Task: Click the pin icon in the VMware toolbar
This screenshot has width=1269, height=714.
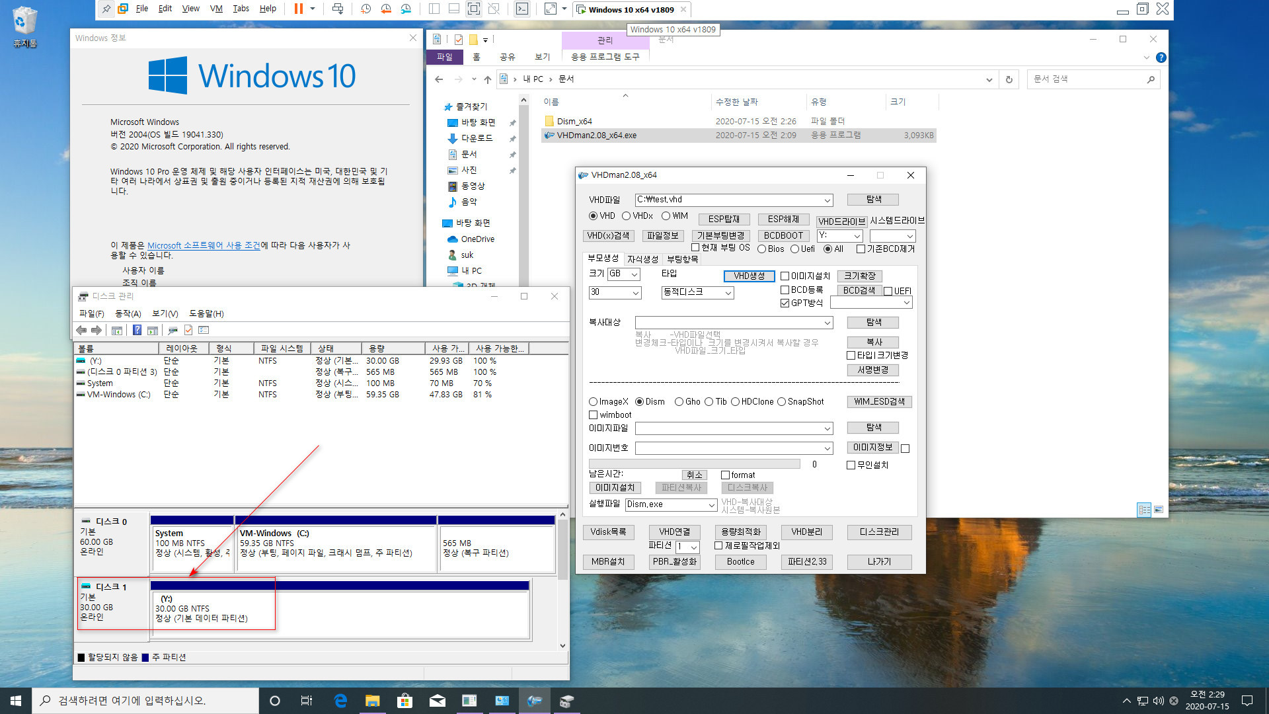Action: tap(106, 9)
